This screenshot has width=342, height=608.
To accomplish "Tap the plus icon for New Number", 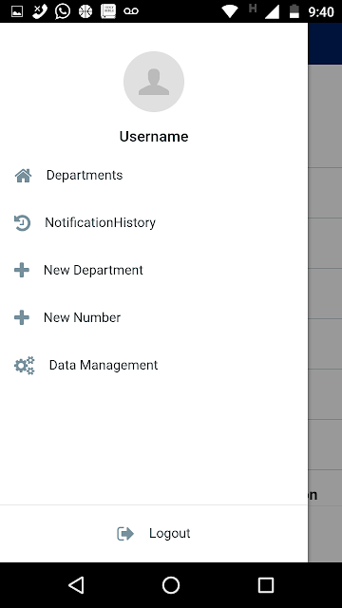I will coord(22,317).
